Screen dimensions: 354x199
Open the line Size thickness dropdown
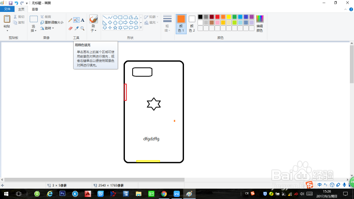(167, 23)
